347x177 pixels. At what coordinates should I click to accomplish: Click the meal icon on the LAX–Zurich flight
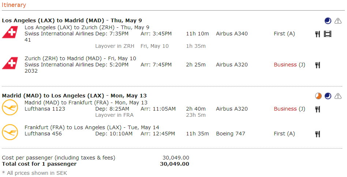point(318,34)
